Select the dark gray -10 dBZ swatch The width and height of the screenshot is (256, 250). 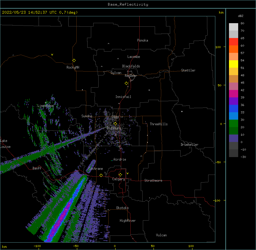(x=233, y=153)
